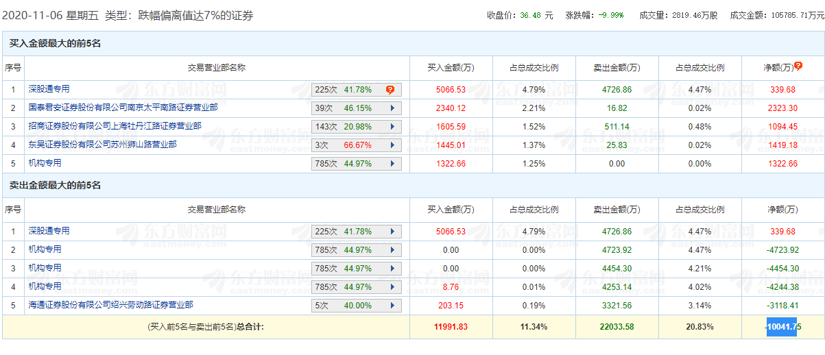Screen dimensions: 825x355
Task: Open 机构专用 link in buy table row 5
Action: 45,163
